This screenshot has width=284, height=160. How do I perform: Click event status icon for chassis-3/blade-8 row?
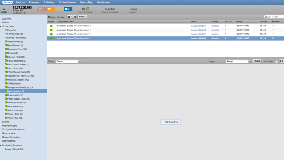point(51,30)
